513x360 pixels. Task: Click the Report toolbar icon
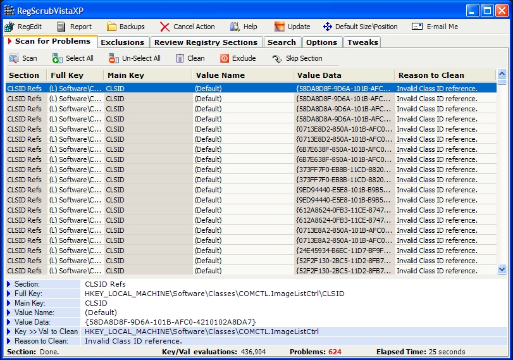61,27
